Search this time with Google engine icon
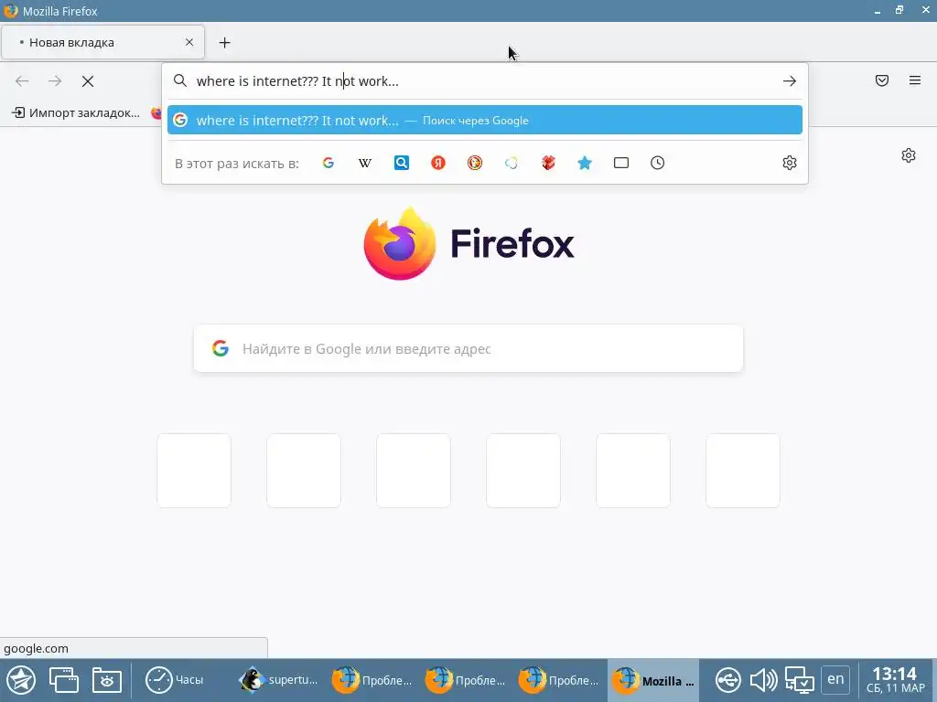The image size is (937, 702). [328, 163]
